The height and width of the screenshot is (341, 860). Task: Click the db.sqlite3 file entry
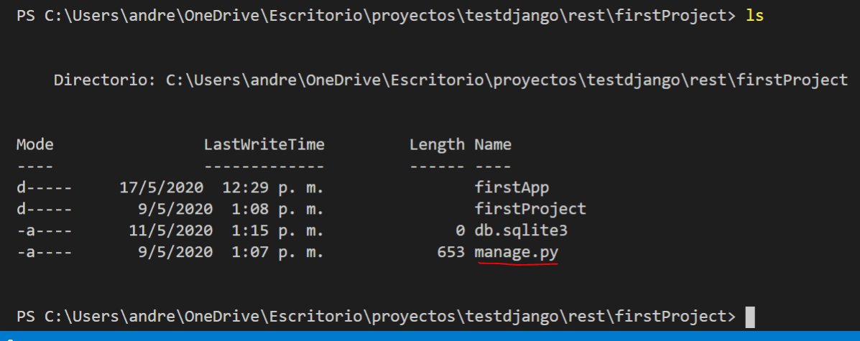point(520,230)
